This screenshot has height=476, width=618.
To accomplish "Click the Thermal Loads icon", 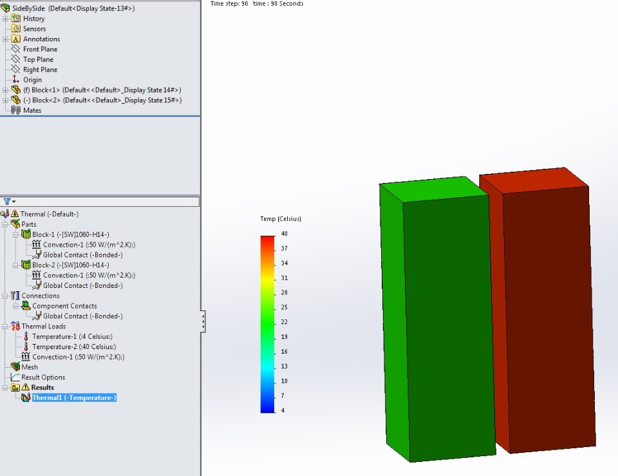I will [x=15, y=326].
